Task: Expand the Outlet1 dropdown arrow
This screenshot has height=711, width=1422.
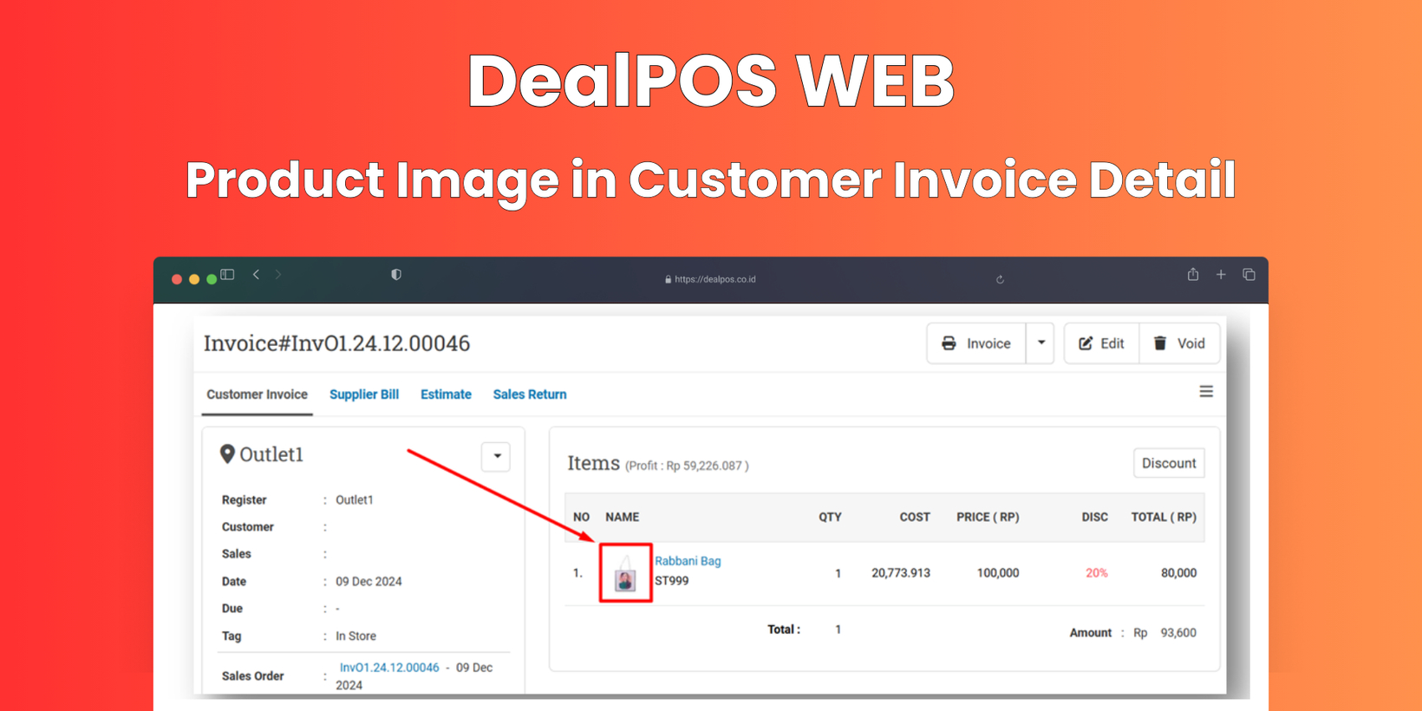Action: coord(496,456)
